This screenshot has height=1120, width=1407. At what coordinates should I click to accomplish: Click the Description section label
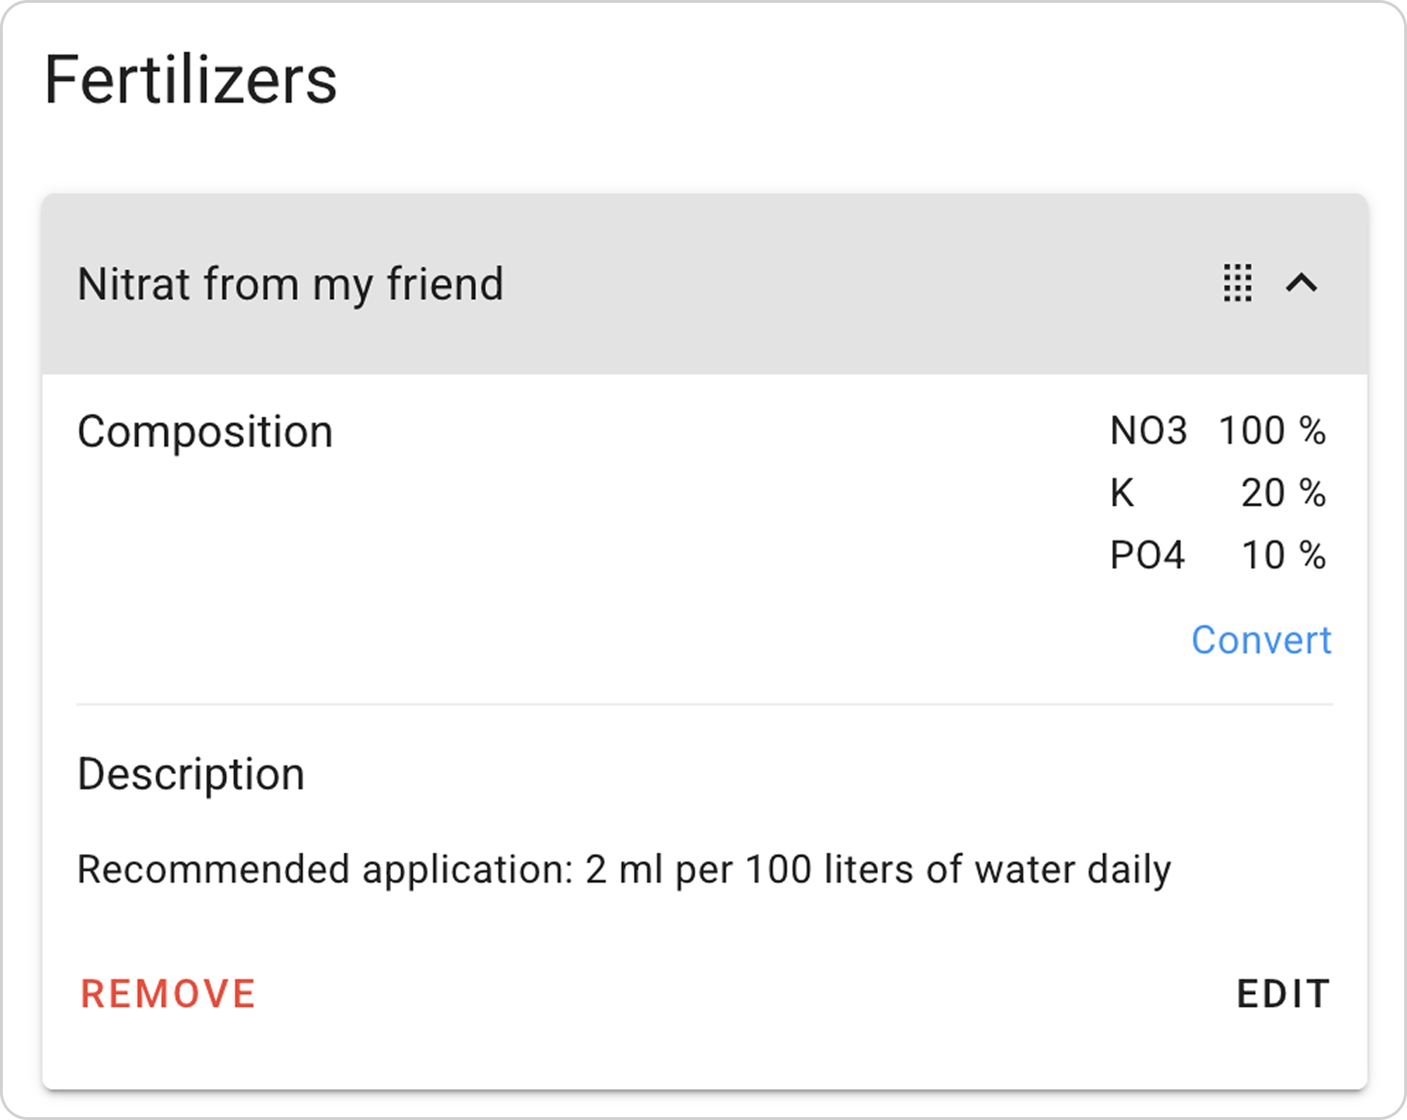point(191,774)
